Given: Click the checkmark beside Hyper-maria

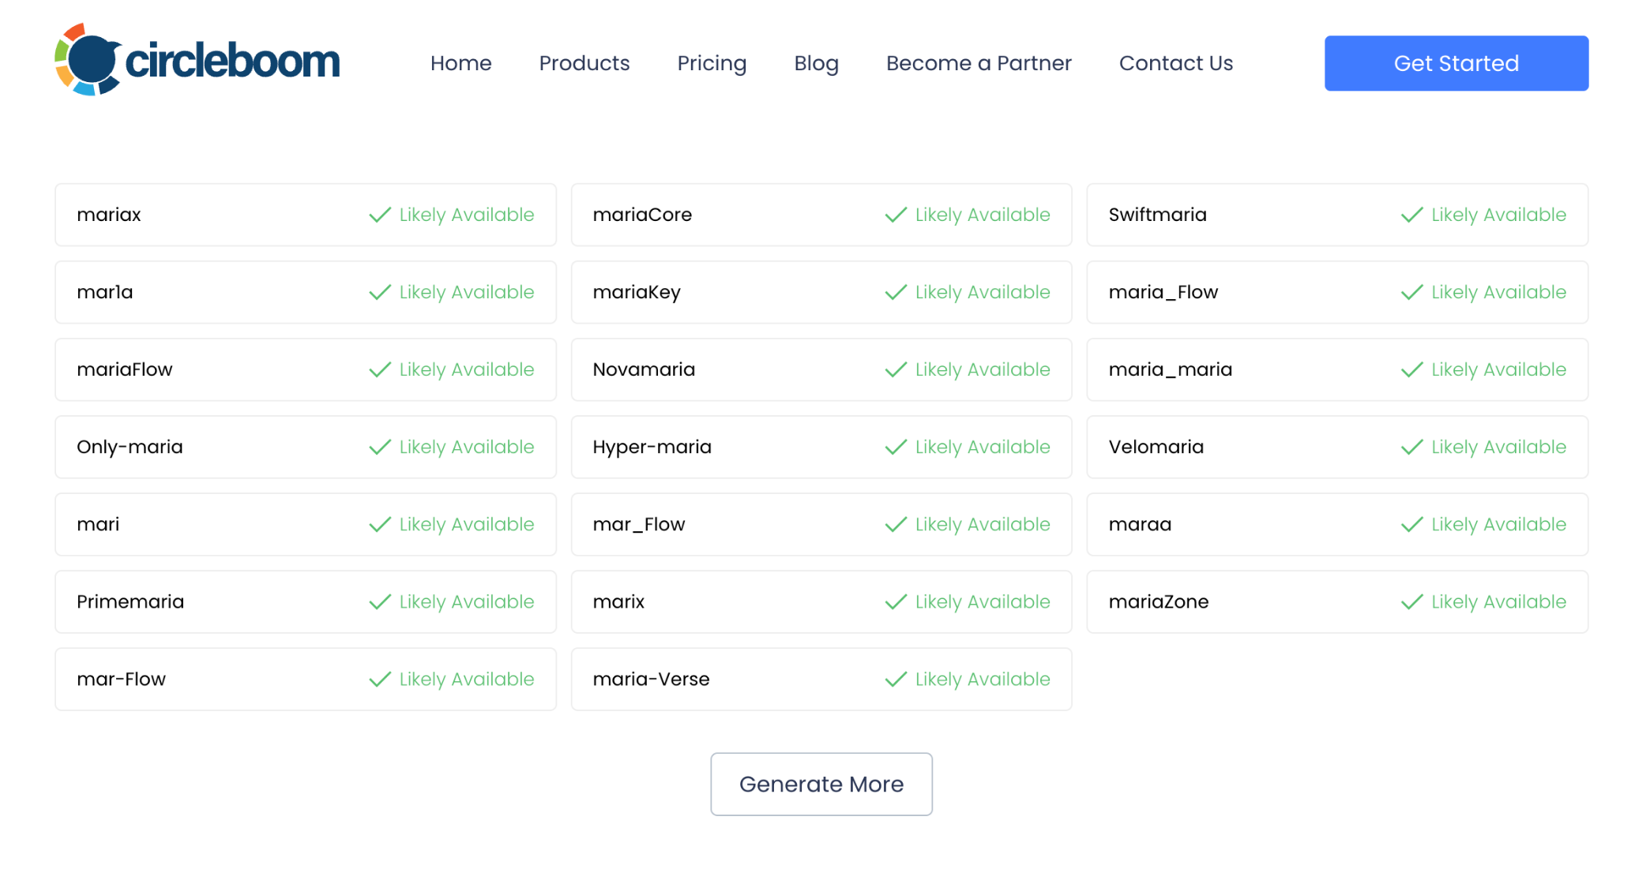Looking at the screenshot, I should pyautogui.click(x=895, y=447).
